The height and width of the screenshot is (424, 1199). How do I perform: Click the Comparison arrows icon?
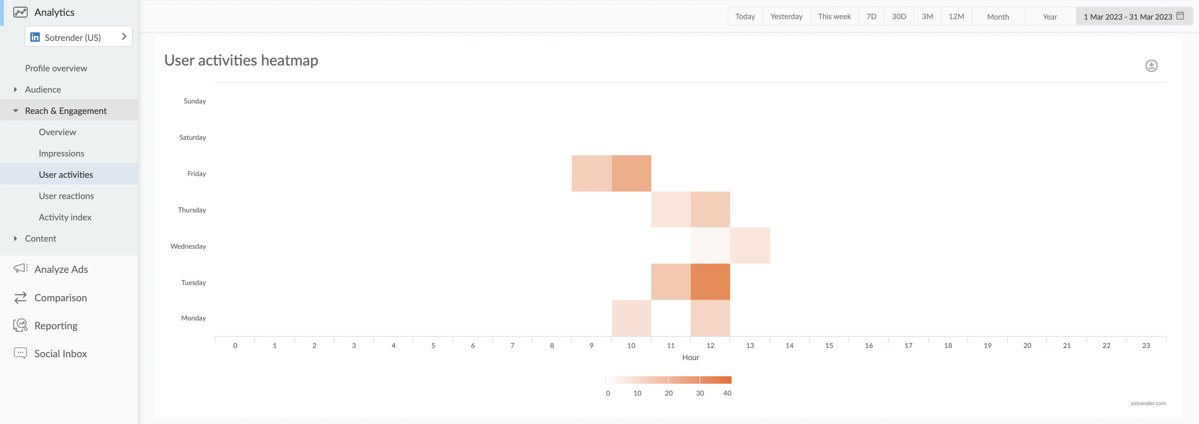pyautogui.click(x=20, y=298)
